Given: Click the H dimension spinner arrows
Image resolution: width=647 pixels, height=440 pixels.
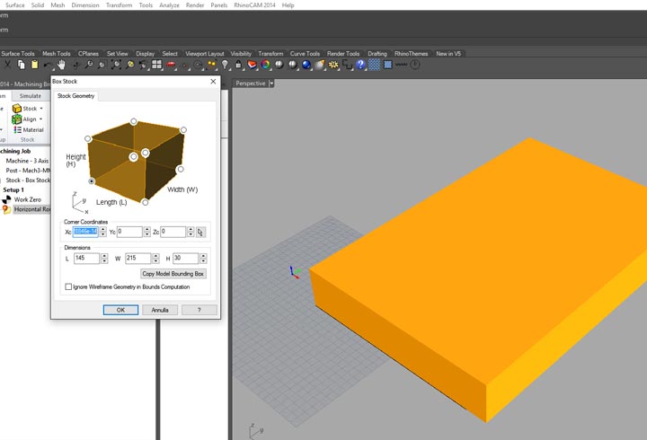Looking at the screenshot, I should coord(203,259).
